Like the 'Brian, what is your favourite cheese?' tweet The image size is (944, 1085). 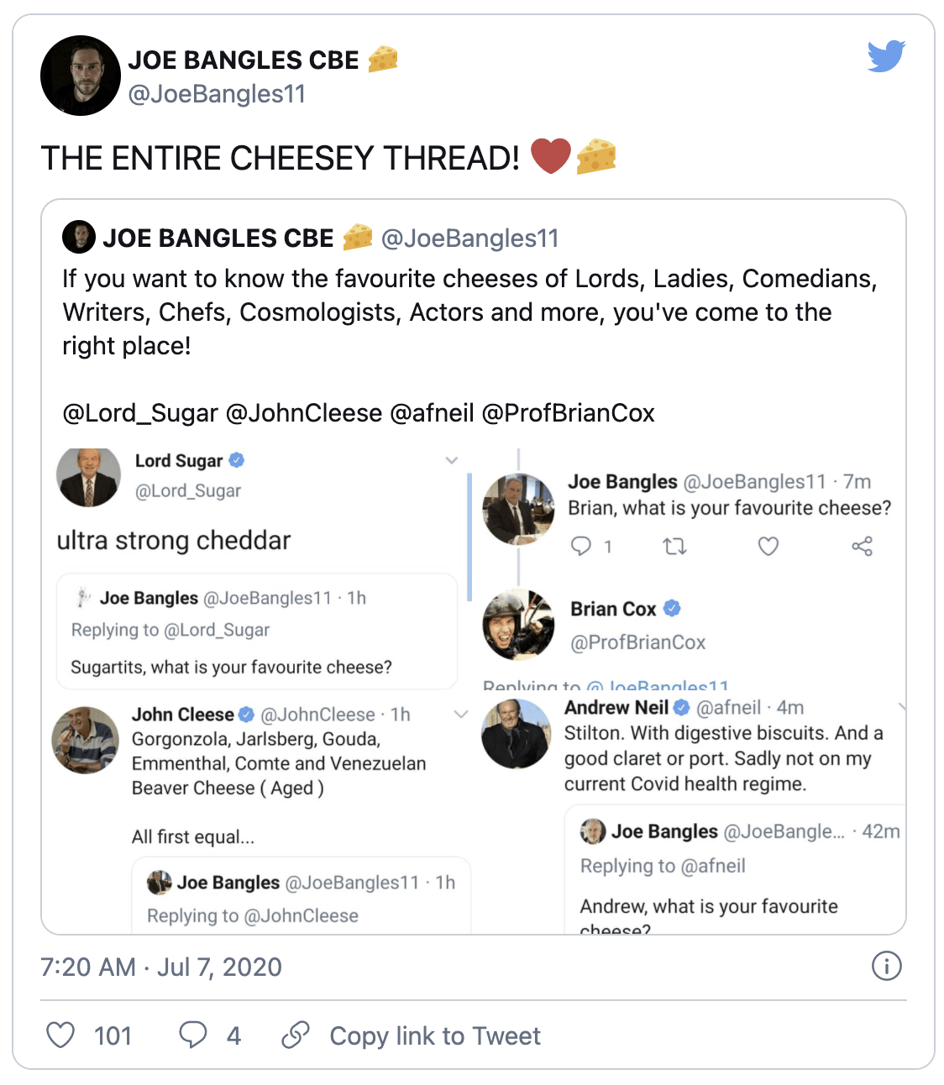[768, 547]
